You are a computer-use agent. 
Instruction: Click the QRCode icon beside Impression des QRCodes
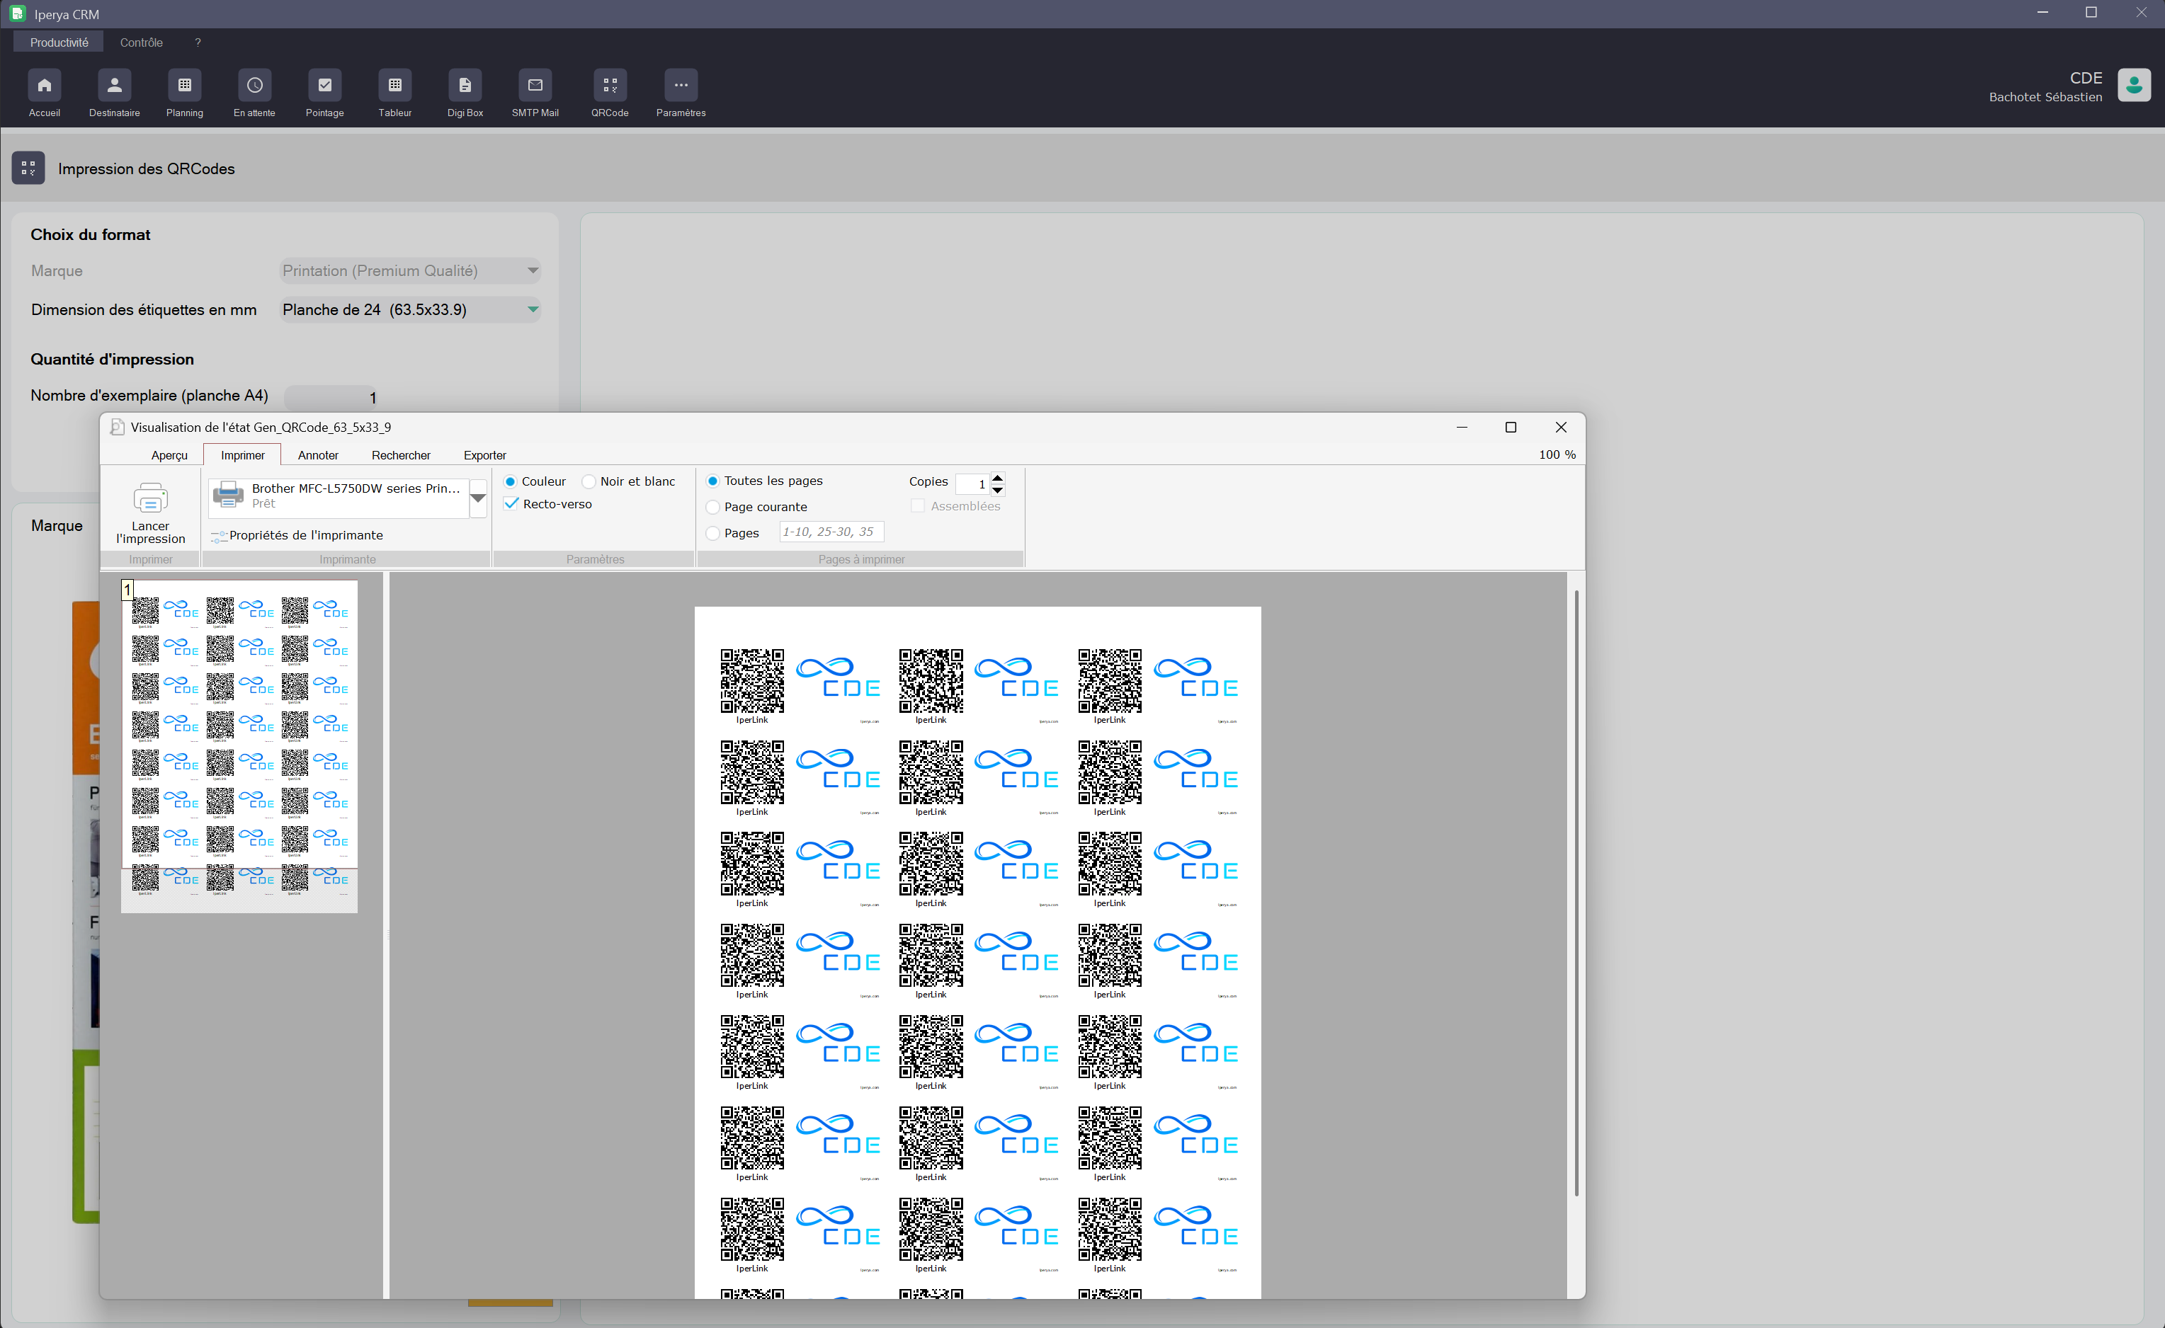[28, 168]
